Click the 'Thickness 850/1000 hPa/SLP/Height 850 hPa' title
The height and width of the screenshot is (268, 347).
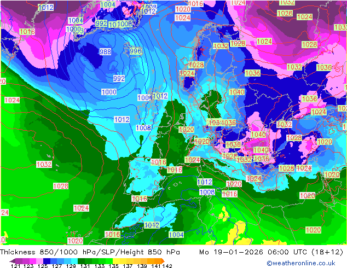pyautogui.click(x=90, y=252)
